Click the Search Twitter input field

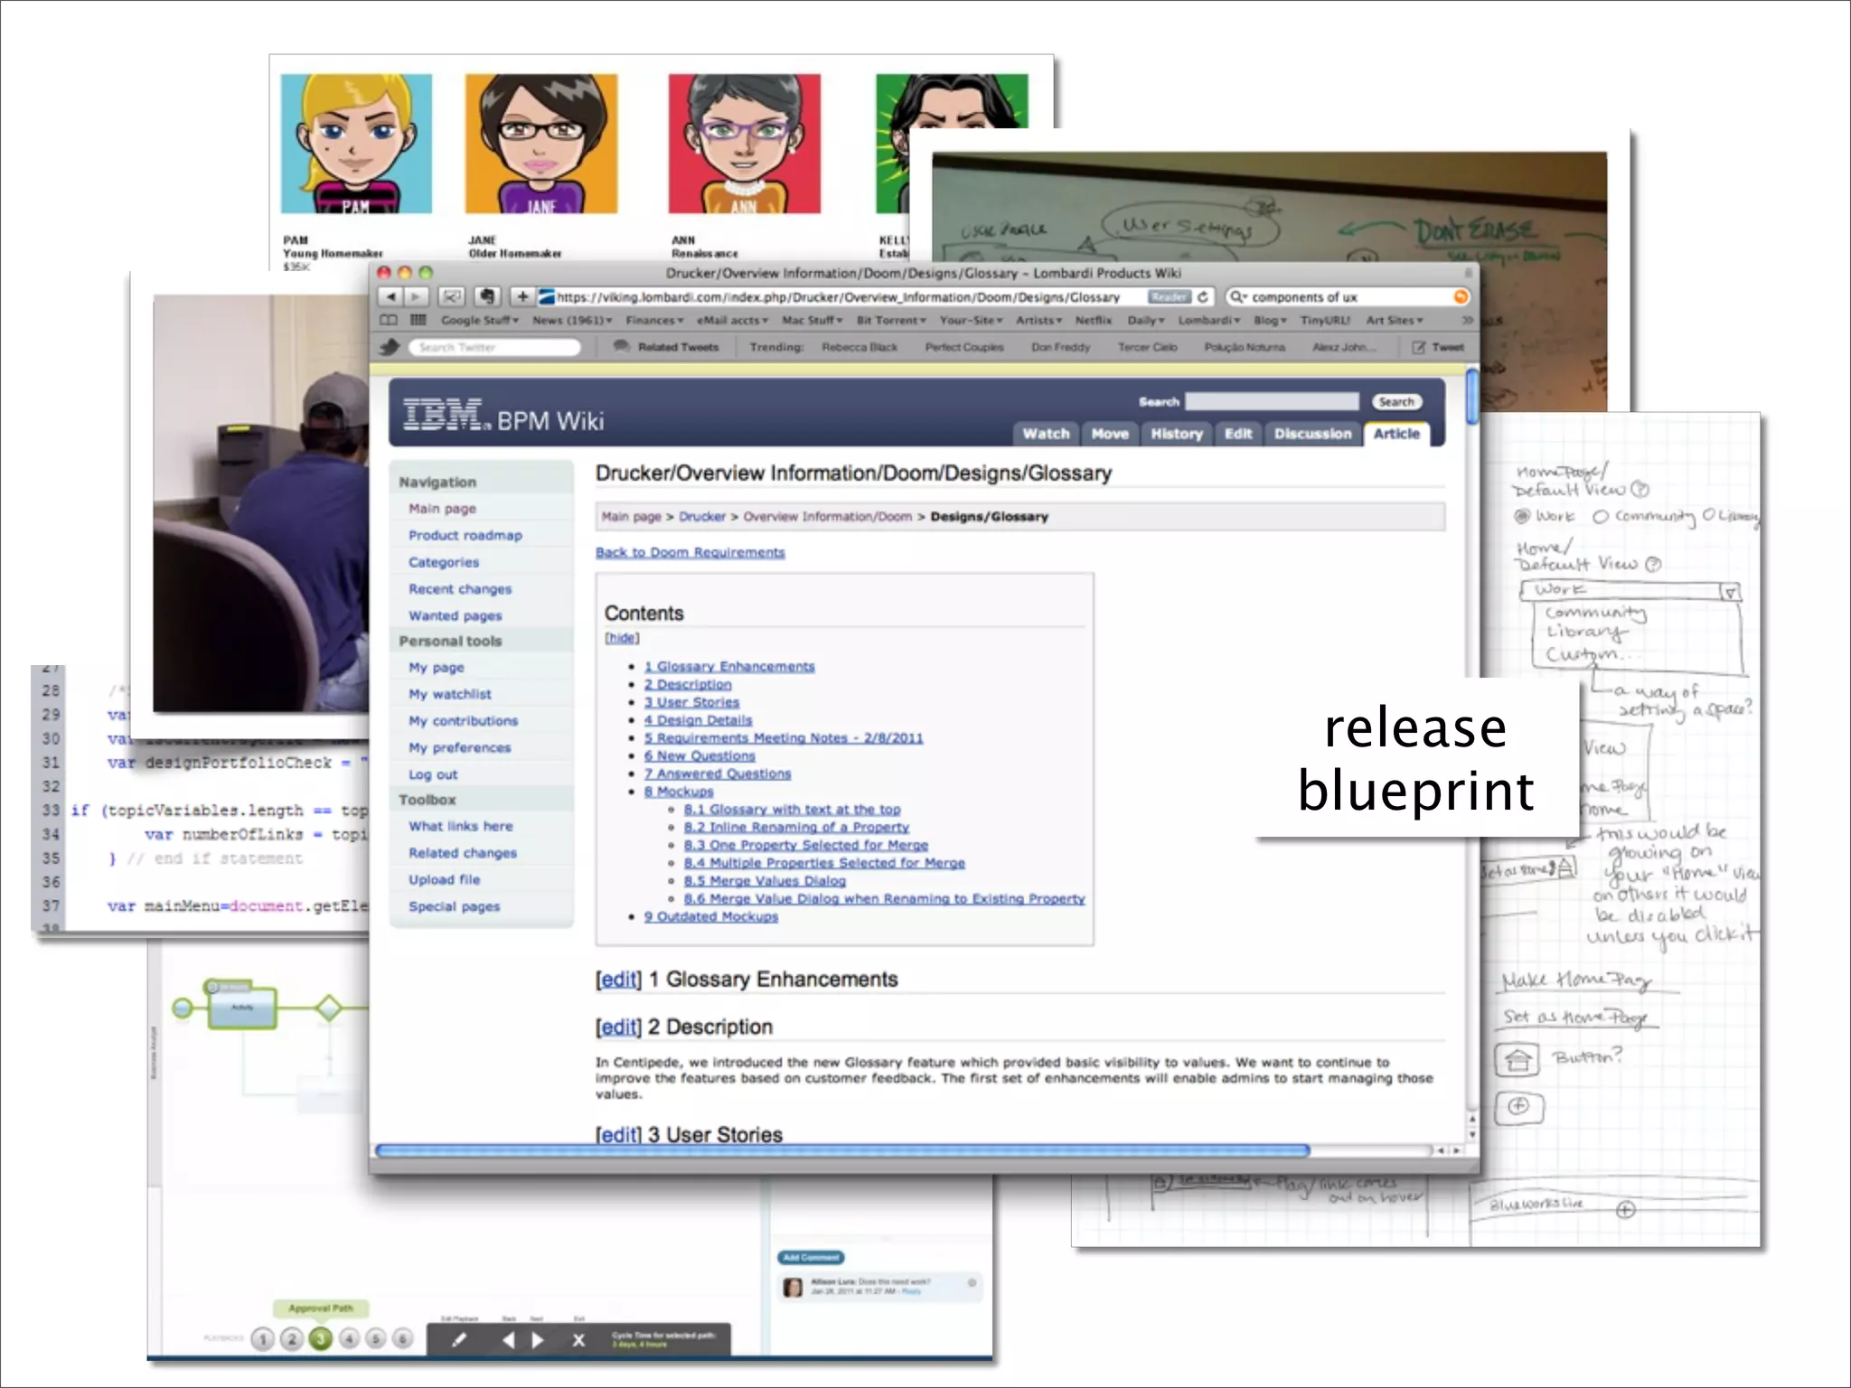[x=493, y=347]
